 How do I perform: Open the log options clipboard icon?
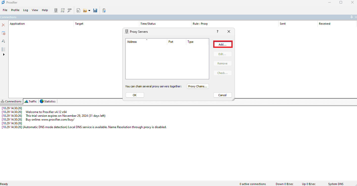104,10
